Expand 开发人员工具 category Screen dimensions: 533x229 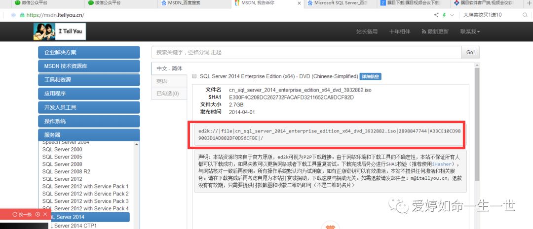click(89, 107)
